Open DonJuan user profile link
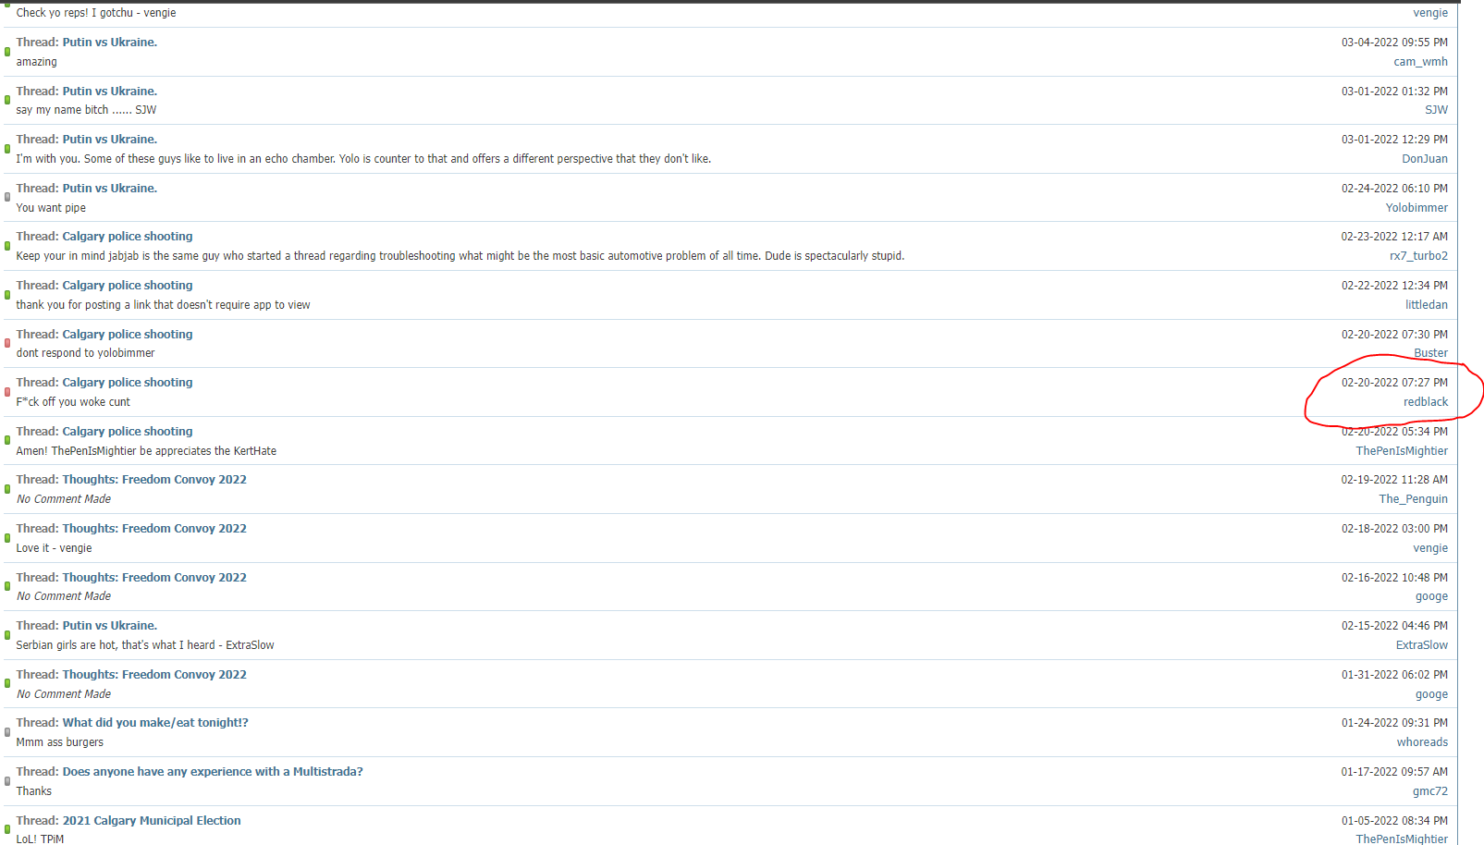This screenshot has width=1484, height=845. coord(1425,159)
